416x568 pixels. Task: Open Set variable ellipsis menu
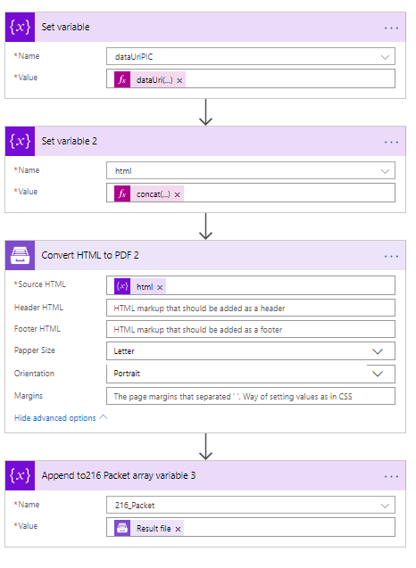pyautogui.click(x=391, y=28)
